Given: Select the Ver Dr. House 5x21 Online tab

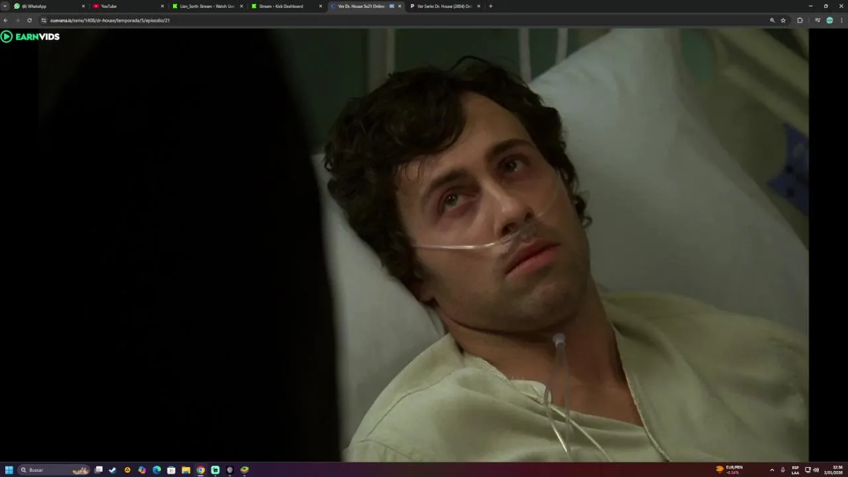Looking at the screenshot, I should click(x=366, y=6).
